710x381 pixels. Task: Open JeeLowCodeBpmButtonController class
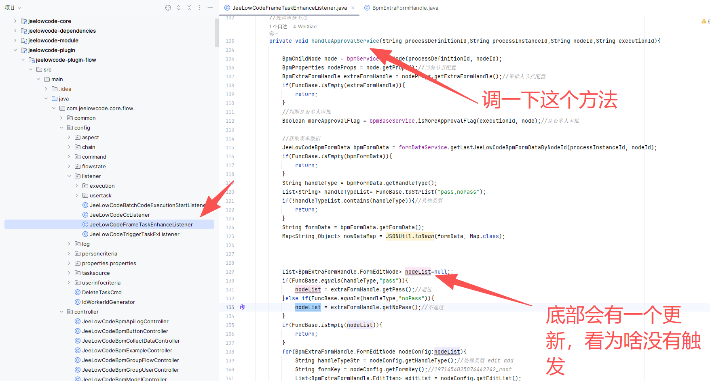[125, 331]
